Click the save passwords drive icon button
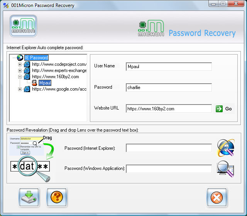 coord(29,197)
